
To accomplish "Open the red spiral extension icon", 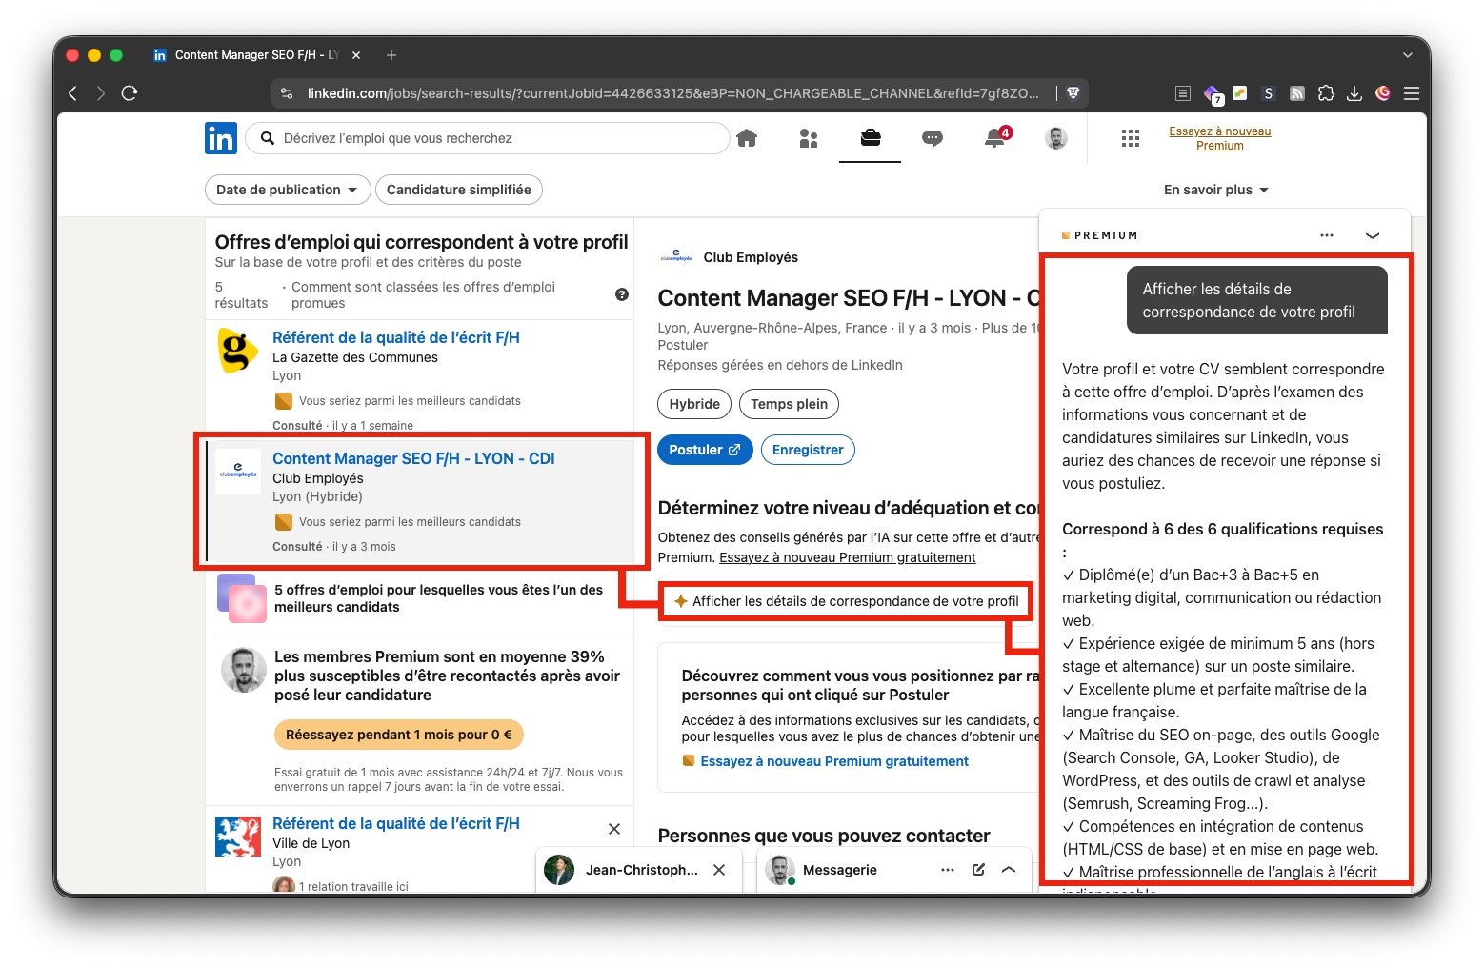I will [x=1383, y=93].
